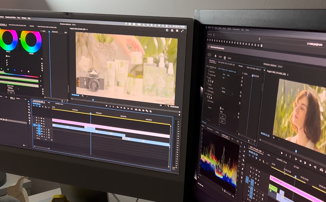326x202 pixels.
Task: Click the pen mask tool under Opacity
Action: click(x=212, y=82)
